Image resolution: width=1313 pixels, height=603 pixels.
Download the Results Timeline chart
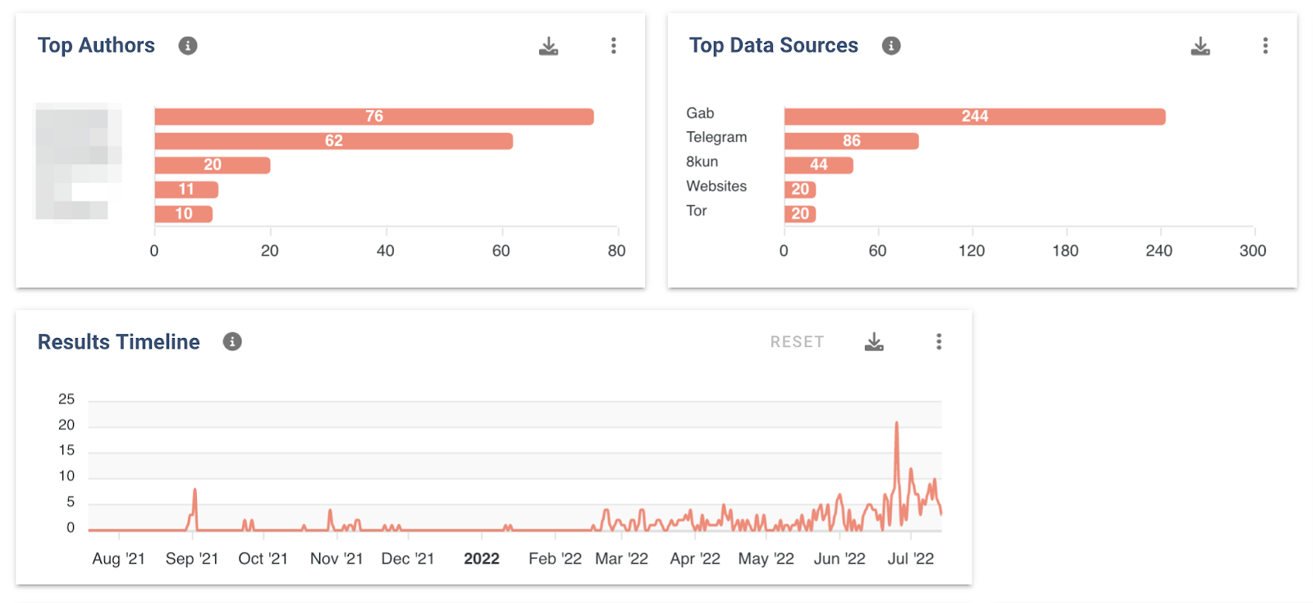(874, 342)
